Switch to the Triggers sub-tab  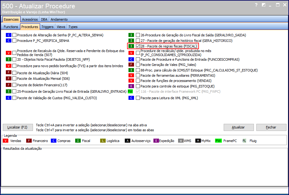pyautogui.click(x=47, y=27)
